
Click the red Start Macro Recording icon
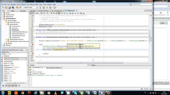(75, 13)
